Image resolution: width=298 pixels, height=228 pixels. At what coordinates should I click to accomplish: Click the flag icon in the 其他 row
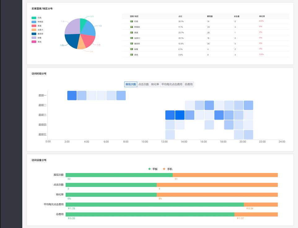(x=132, y=55)
